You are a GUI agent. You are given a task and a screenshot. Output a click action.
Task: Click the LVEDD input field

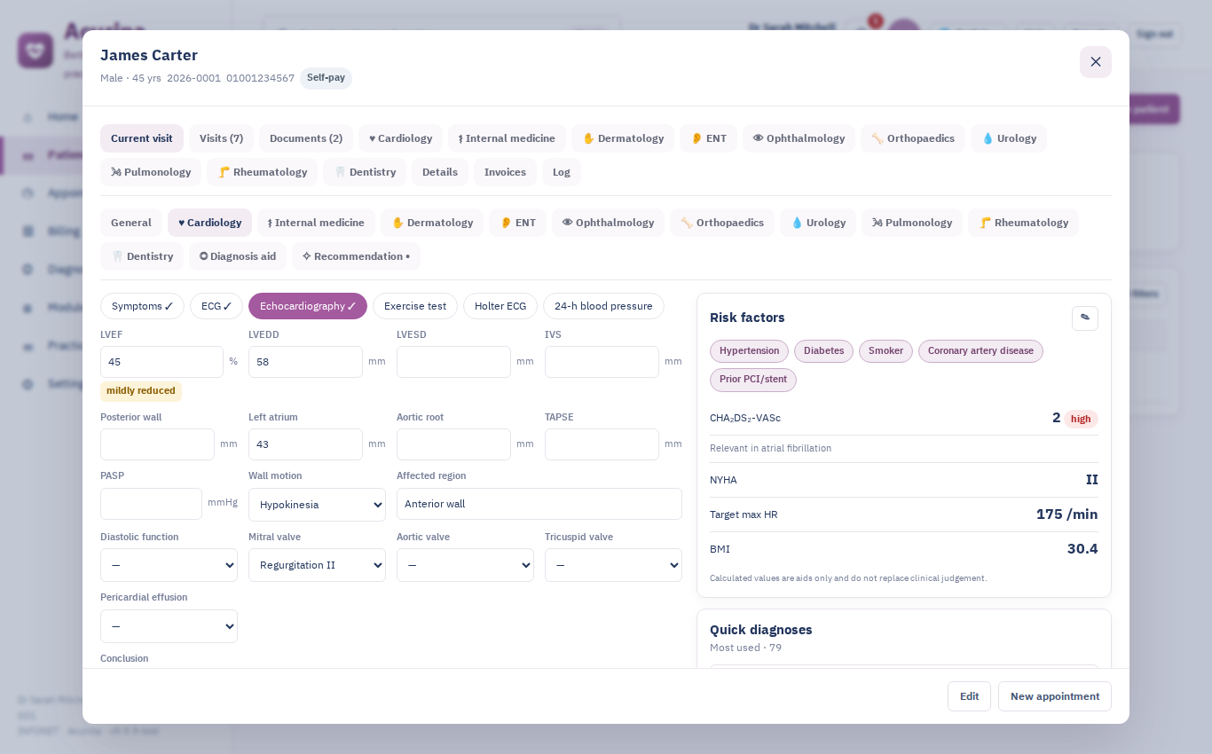(305, 362)
